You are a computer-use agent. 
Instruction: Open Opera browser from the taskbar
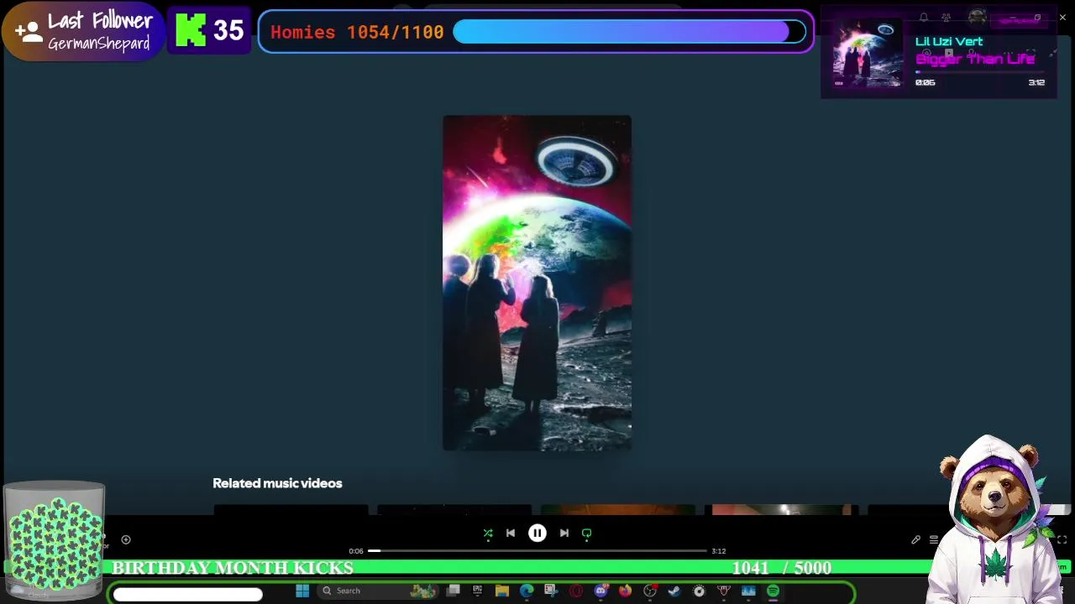[x=576, y=591]
